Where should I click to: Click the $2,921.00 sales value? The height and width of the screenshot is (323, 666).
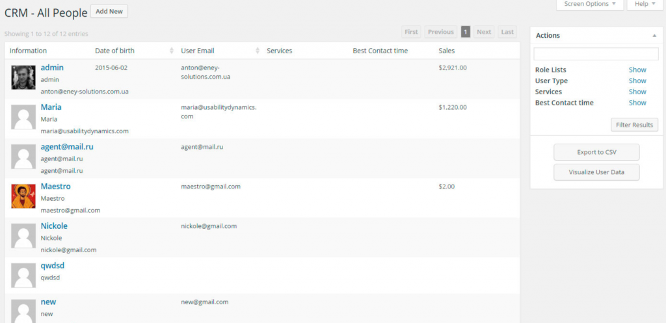pos(453,68)
